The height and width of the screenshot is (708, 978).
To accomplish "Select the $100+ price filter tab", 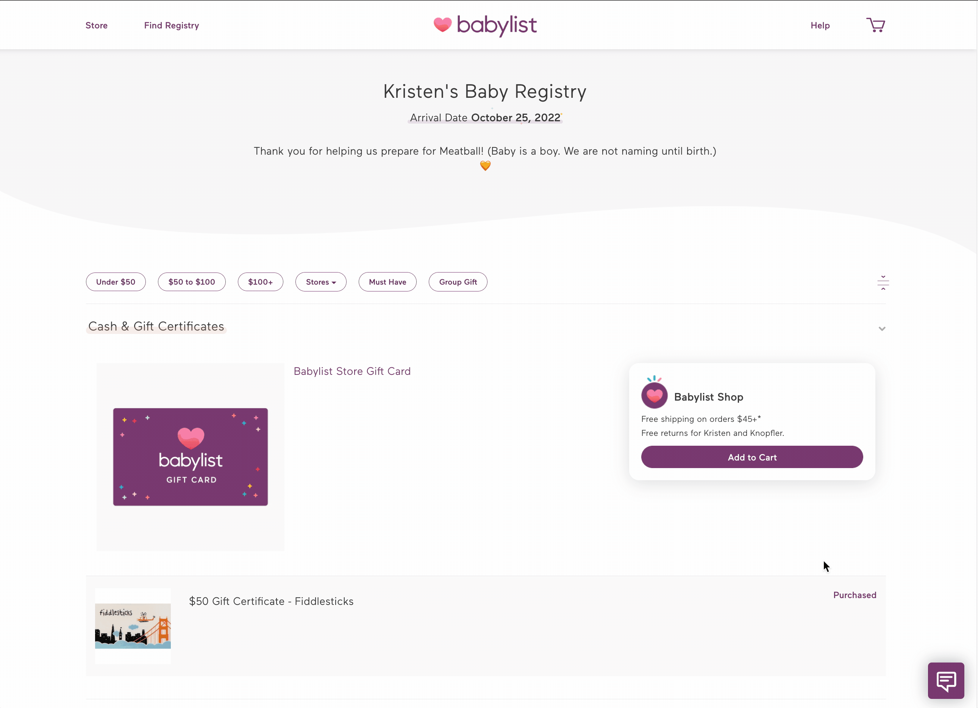I will 261,282.
